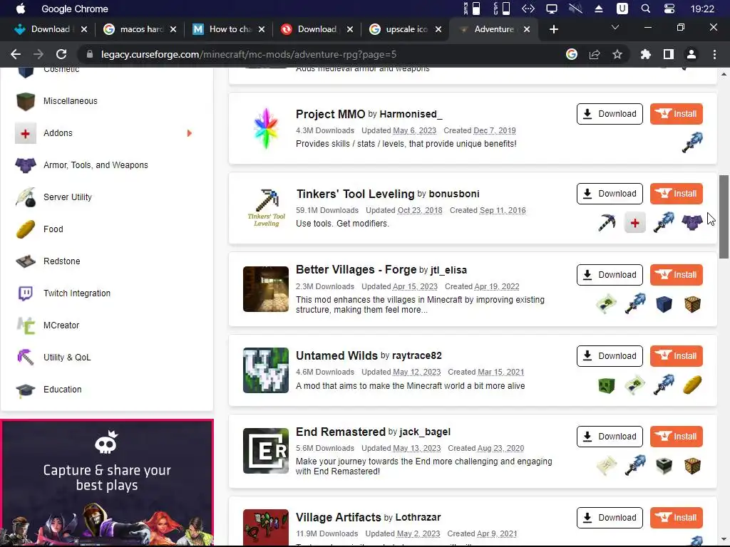Expand the Addons subcategory arrow
Image resolution: width=730 pixels, height=547 pixels.
pyautogui.click(x=190, y=133)
